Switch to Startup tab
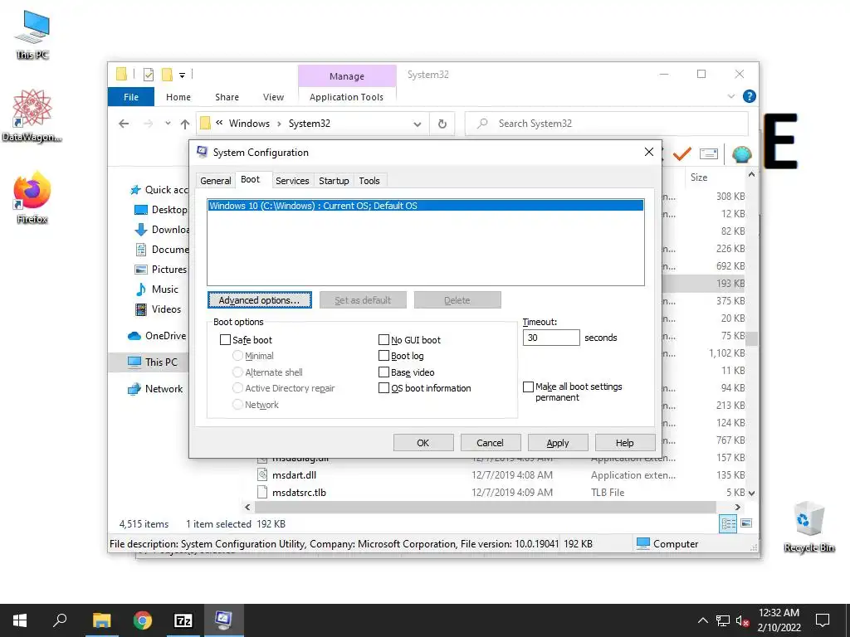The height and width of the screenshot is (637, 850). tap(334, 181)
